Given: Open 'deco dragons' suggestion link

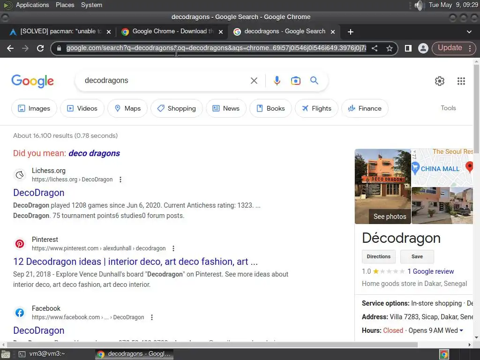Looking at the screenshot, I should [x=94, y=153].
